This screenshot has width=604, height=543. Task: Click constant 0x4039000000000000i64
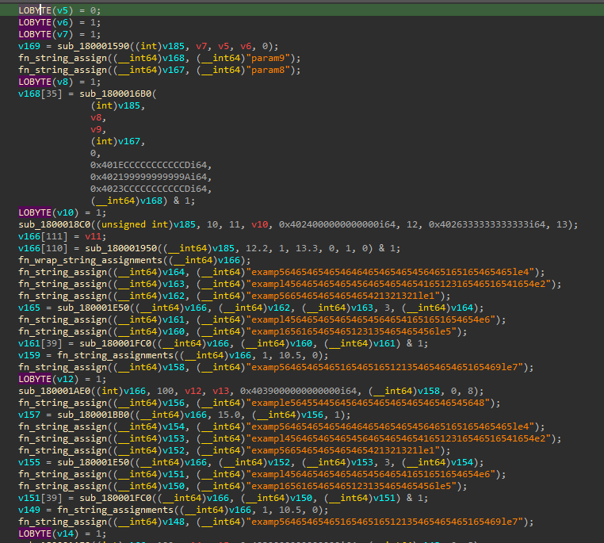tap(298, 392)
